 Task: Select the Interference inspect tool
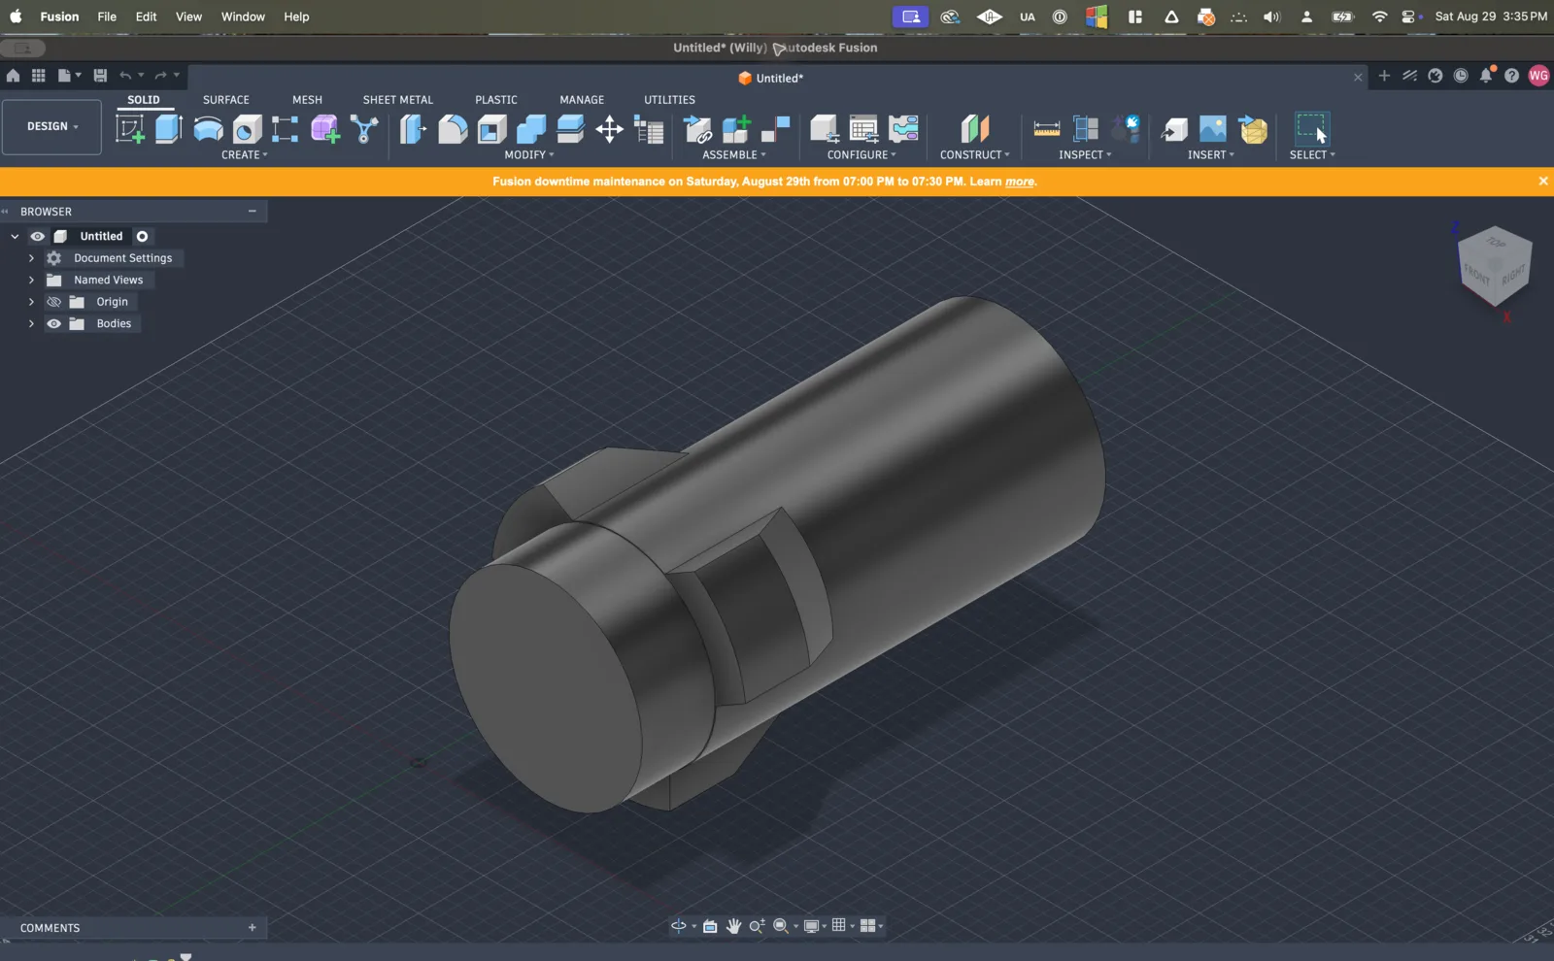click(1086, 129)
